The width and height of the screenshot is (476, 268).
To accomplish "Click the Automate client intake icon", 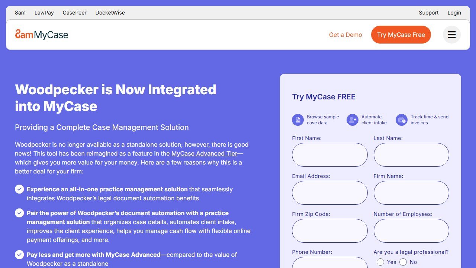I will click(353, 120).
